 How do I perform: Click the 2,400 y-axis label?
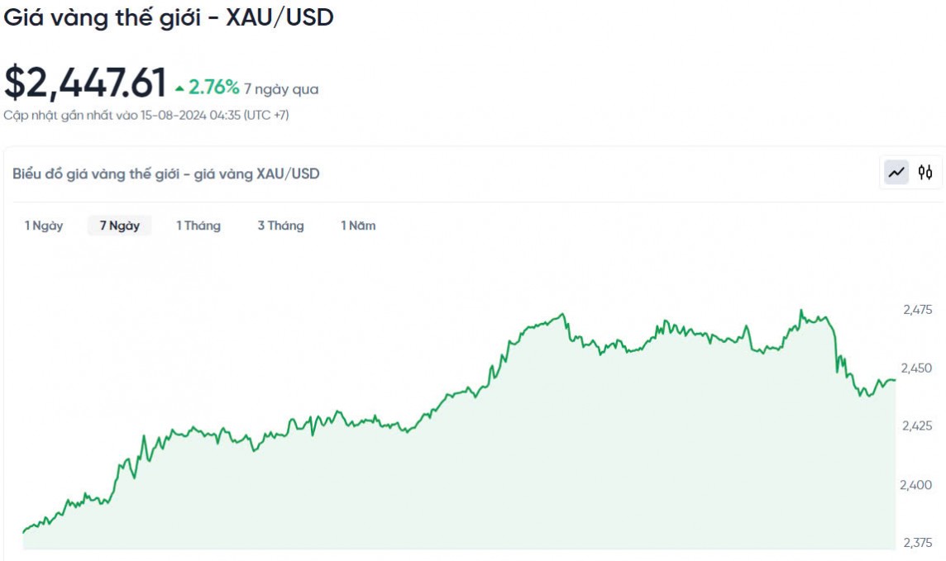(916, 484)
